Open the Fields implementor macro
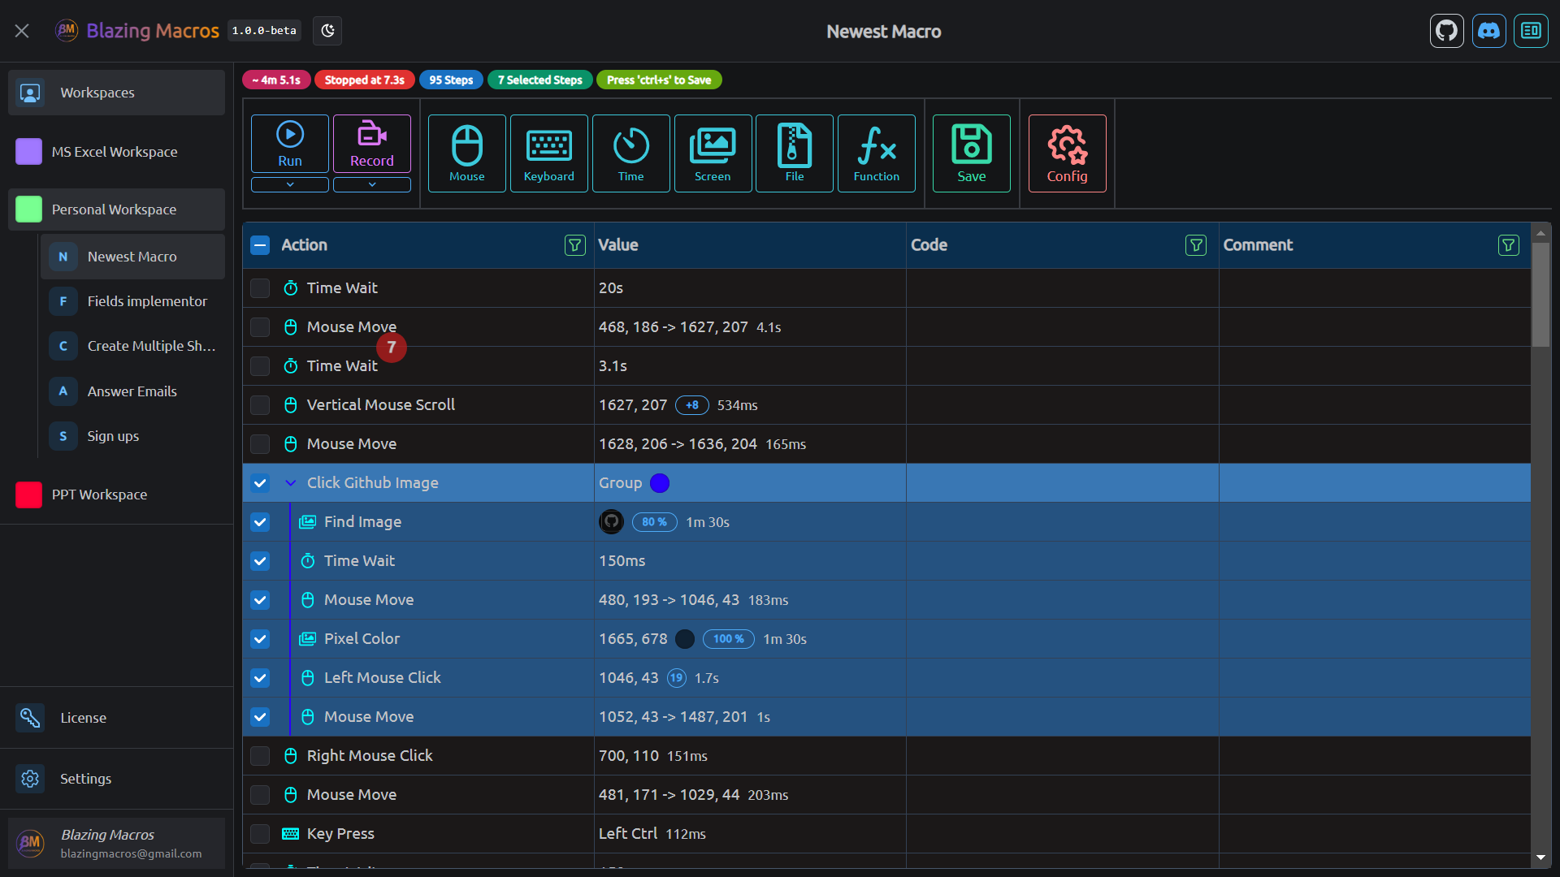Viewport: 1560px width, 877px height. click(132, 301)
